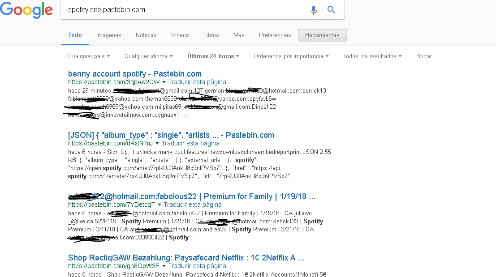Select the Todo tab
The width and height of the screenshot is (496, 277).
pyautogui.click(x=75, y=35)
